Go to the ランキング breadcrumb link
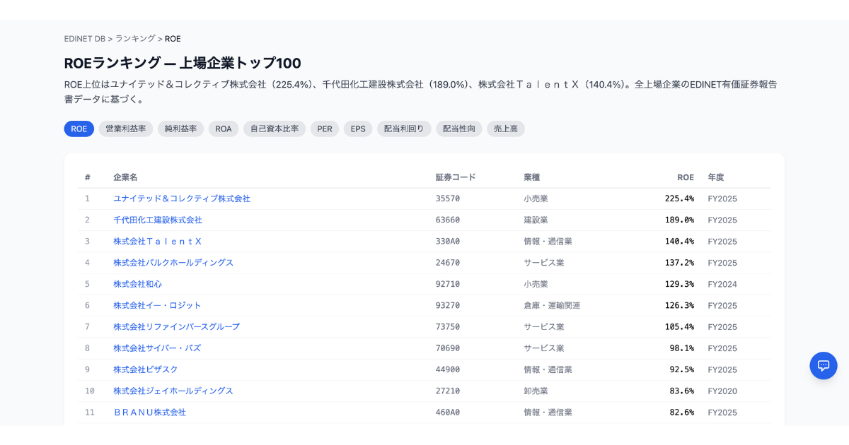Image resolution: width=849 pixels, height=445 pixels. point(135,39)
